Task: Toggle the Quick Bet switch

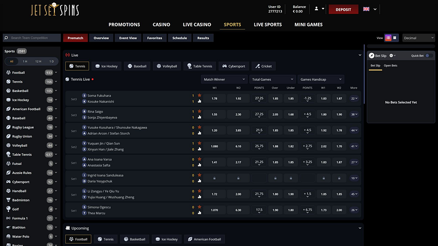Action: (x=429, y=55)
